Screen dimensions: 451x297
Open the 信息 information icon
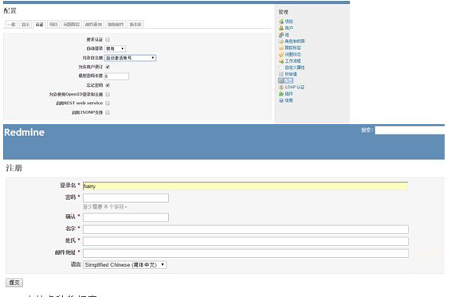281,100
